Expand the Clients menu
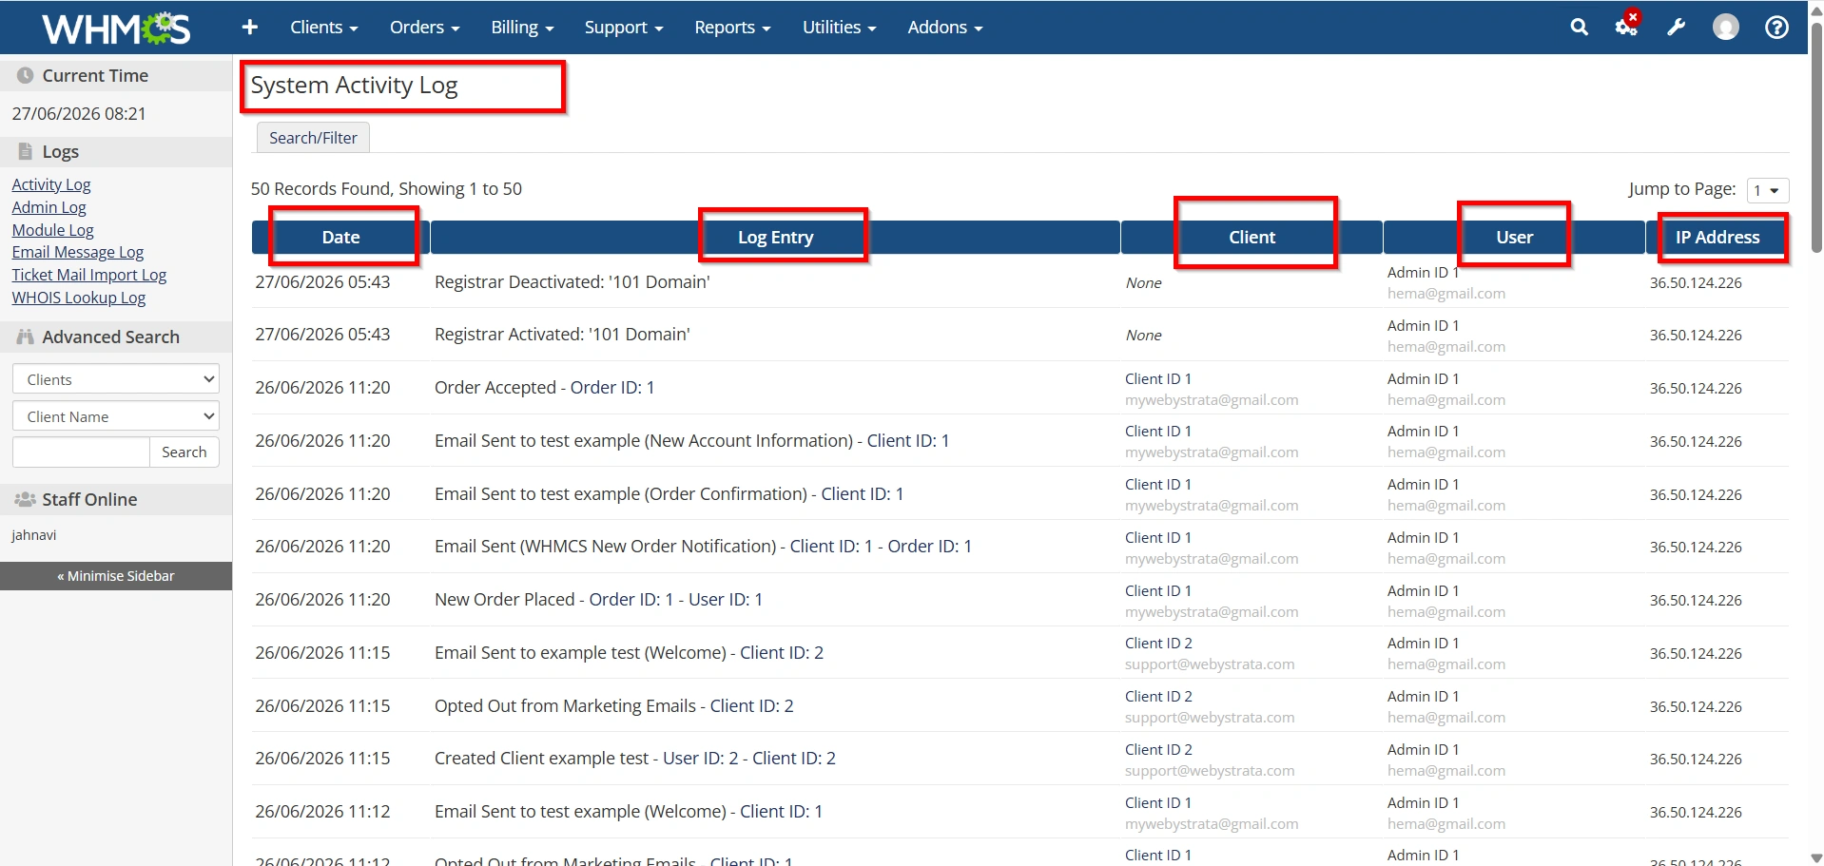Image resolution: width=1824 pixels, height=866 pixels. [x=324, y=28]
